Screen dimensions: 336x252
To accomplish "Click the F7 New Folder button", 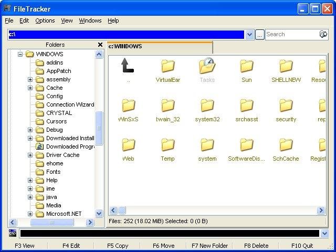I will tap(210, 246).
